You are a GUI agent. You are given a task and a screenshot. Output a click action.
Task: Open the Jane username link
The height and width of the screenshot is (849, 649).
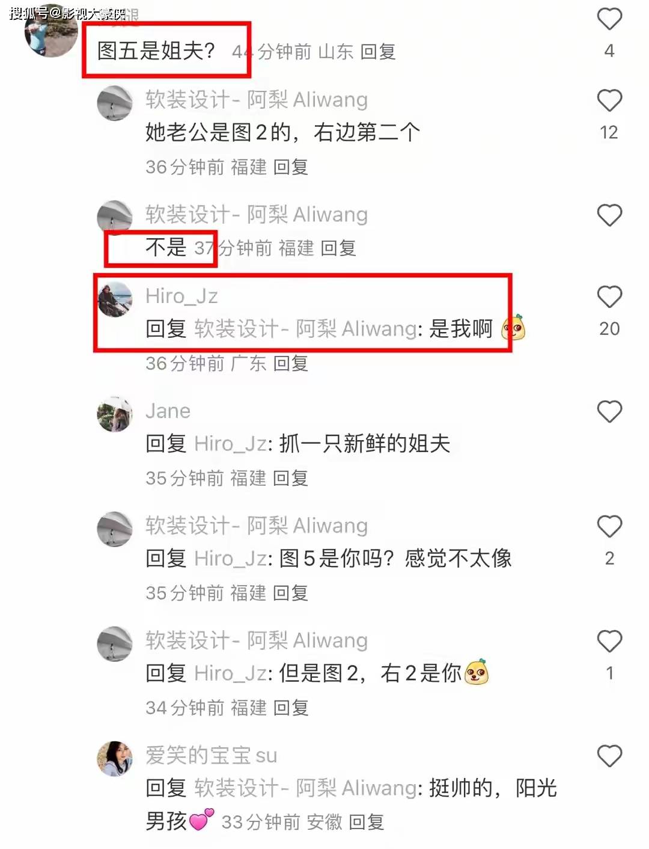[x=168, y=411]
